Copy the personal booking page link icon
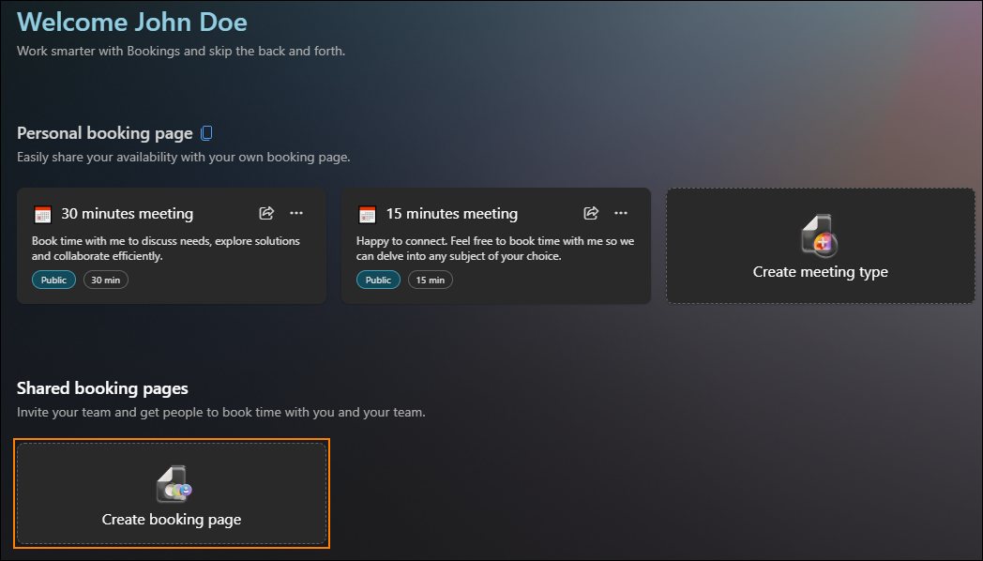This screenshot has height=561, width=983. click(x=206, y=133)
